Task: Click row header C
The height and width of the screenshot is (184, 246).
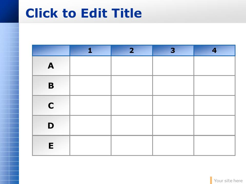Action: pos(51,106)
